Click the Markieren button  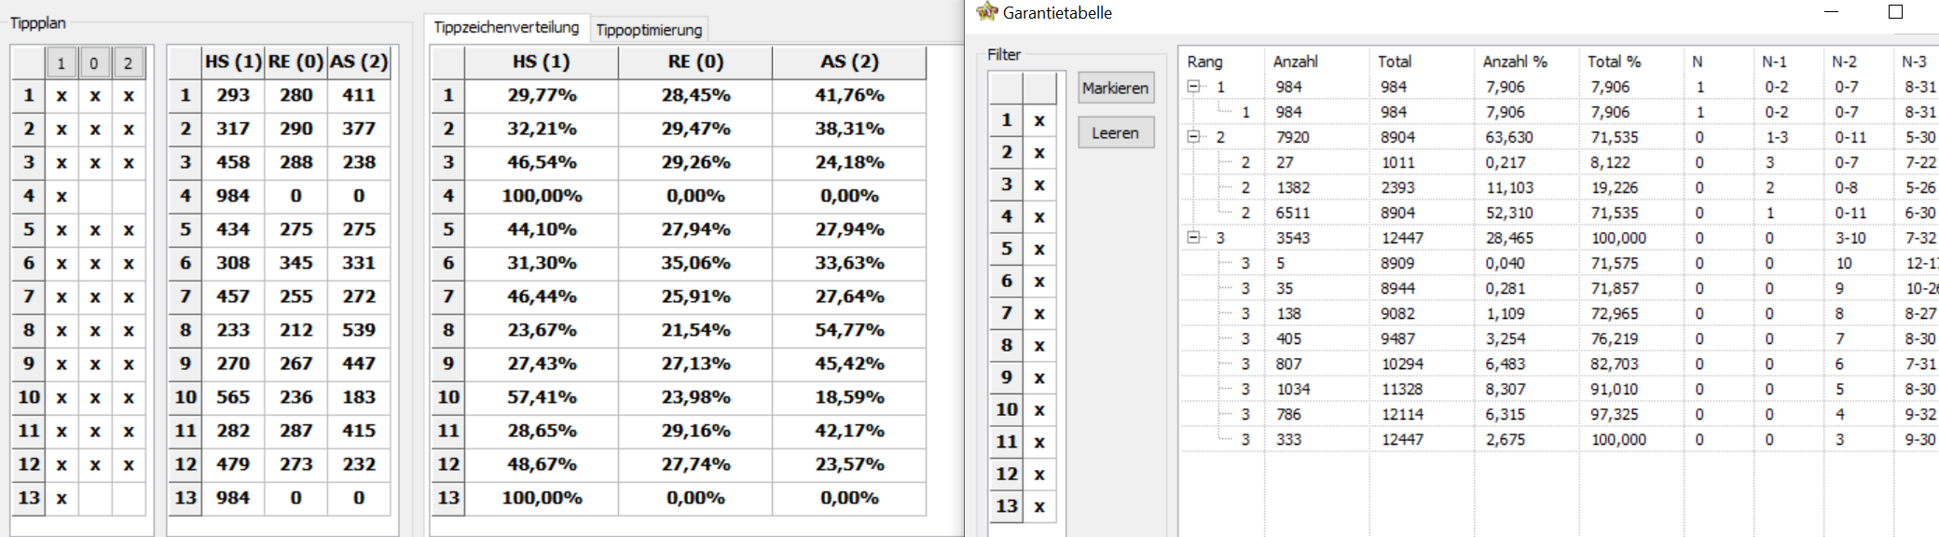(1116, 88)
